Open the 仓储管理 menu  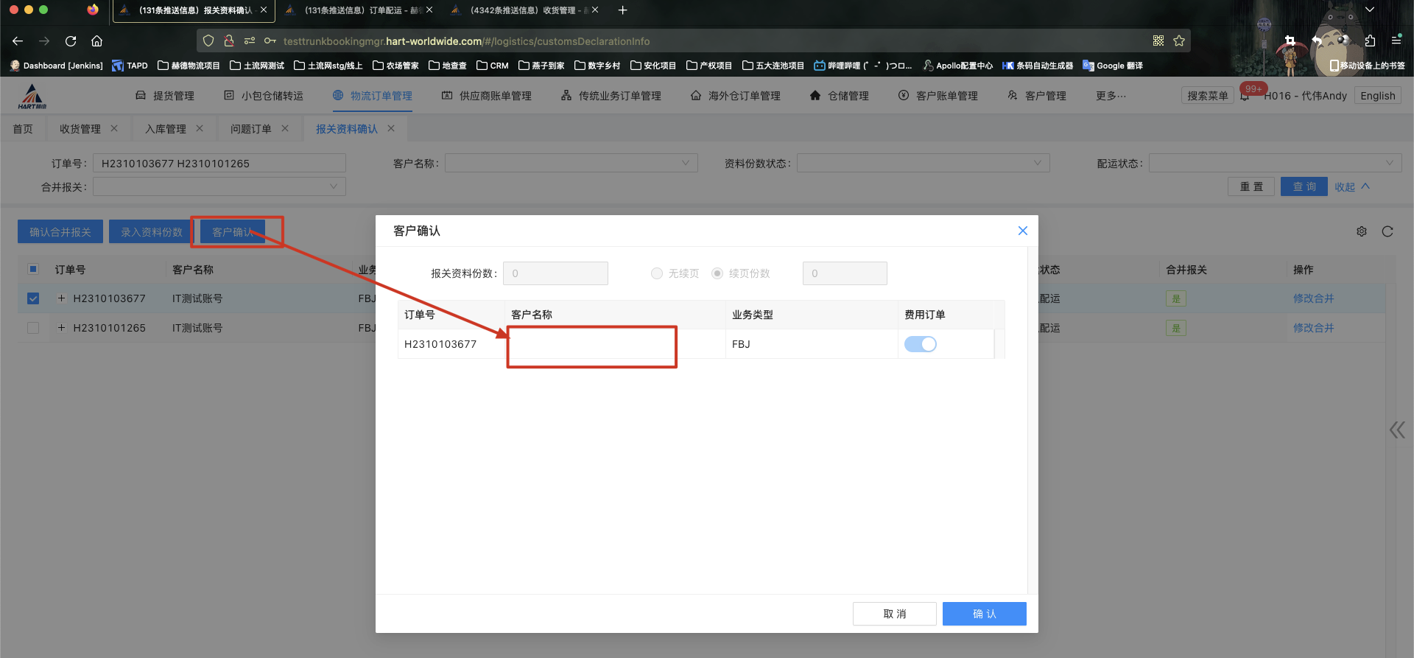[x=840, y=96]
